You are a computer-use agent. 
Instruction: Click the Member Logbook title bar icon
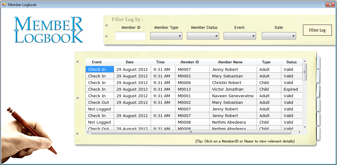(4, 5)
